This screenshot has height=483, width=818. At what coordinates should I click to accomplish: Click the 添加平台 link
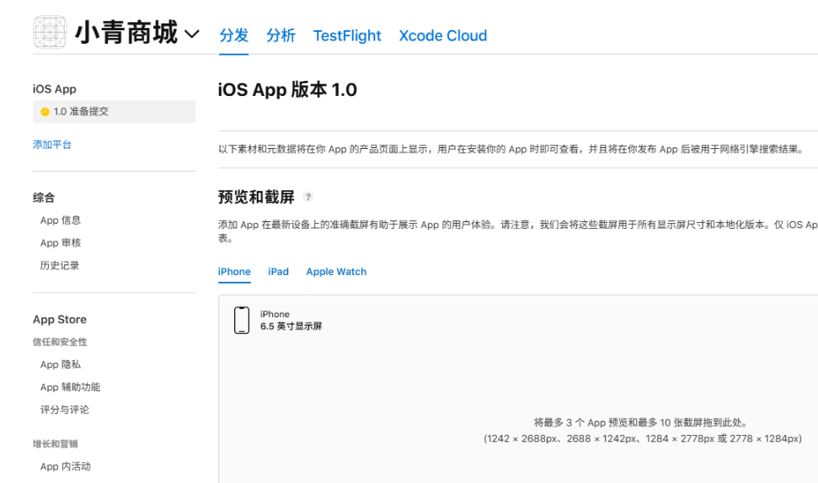coord(52,145)
